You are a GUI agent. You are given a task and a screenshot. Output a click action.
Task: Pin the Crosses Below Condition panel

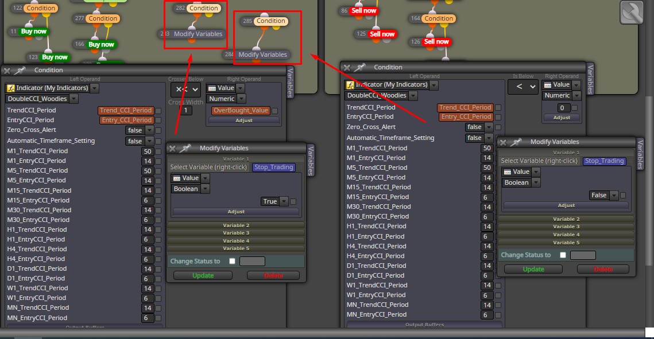pos(20,71)
